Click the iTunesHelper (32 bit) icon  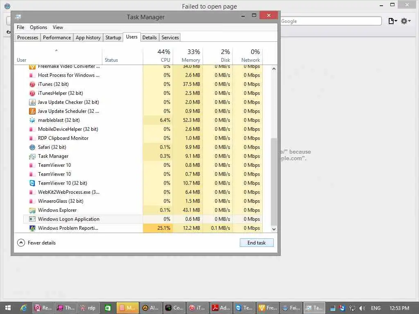(32, 94)
